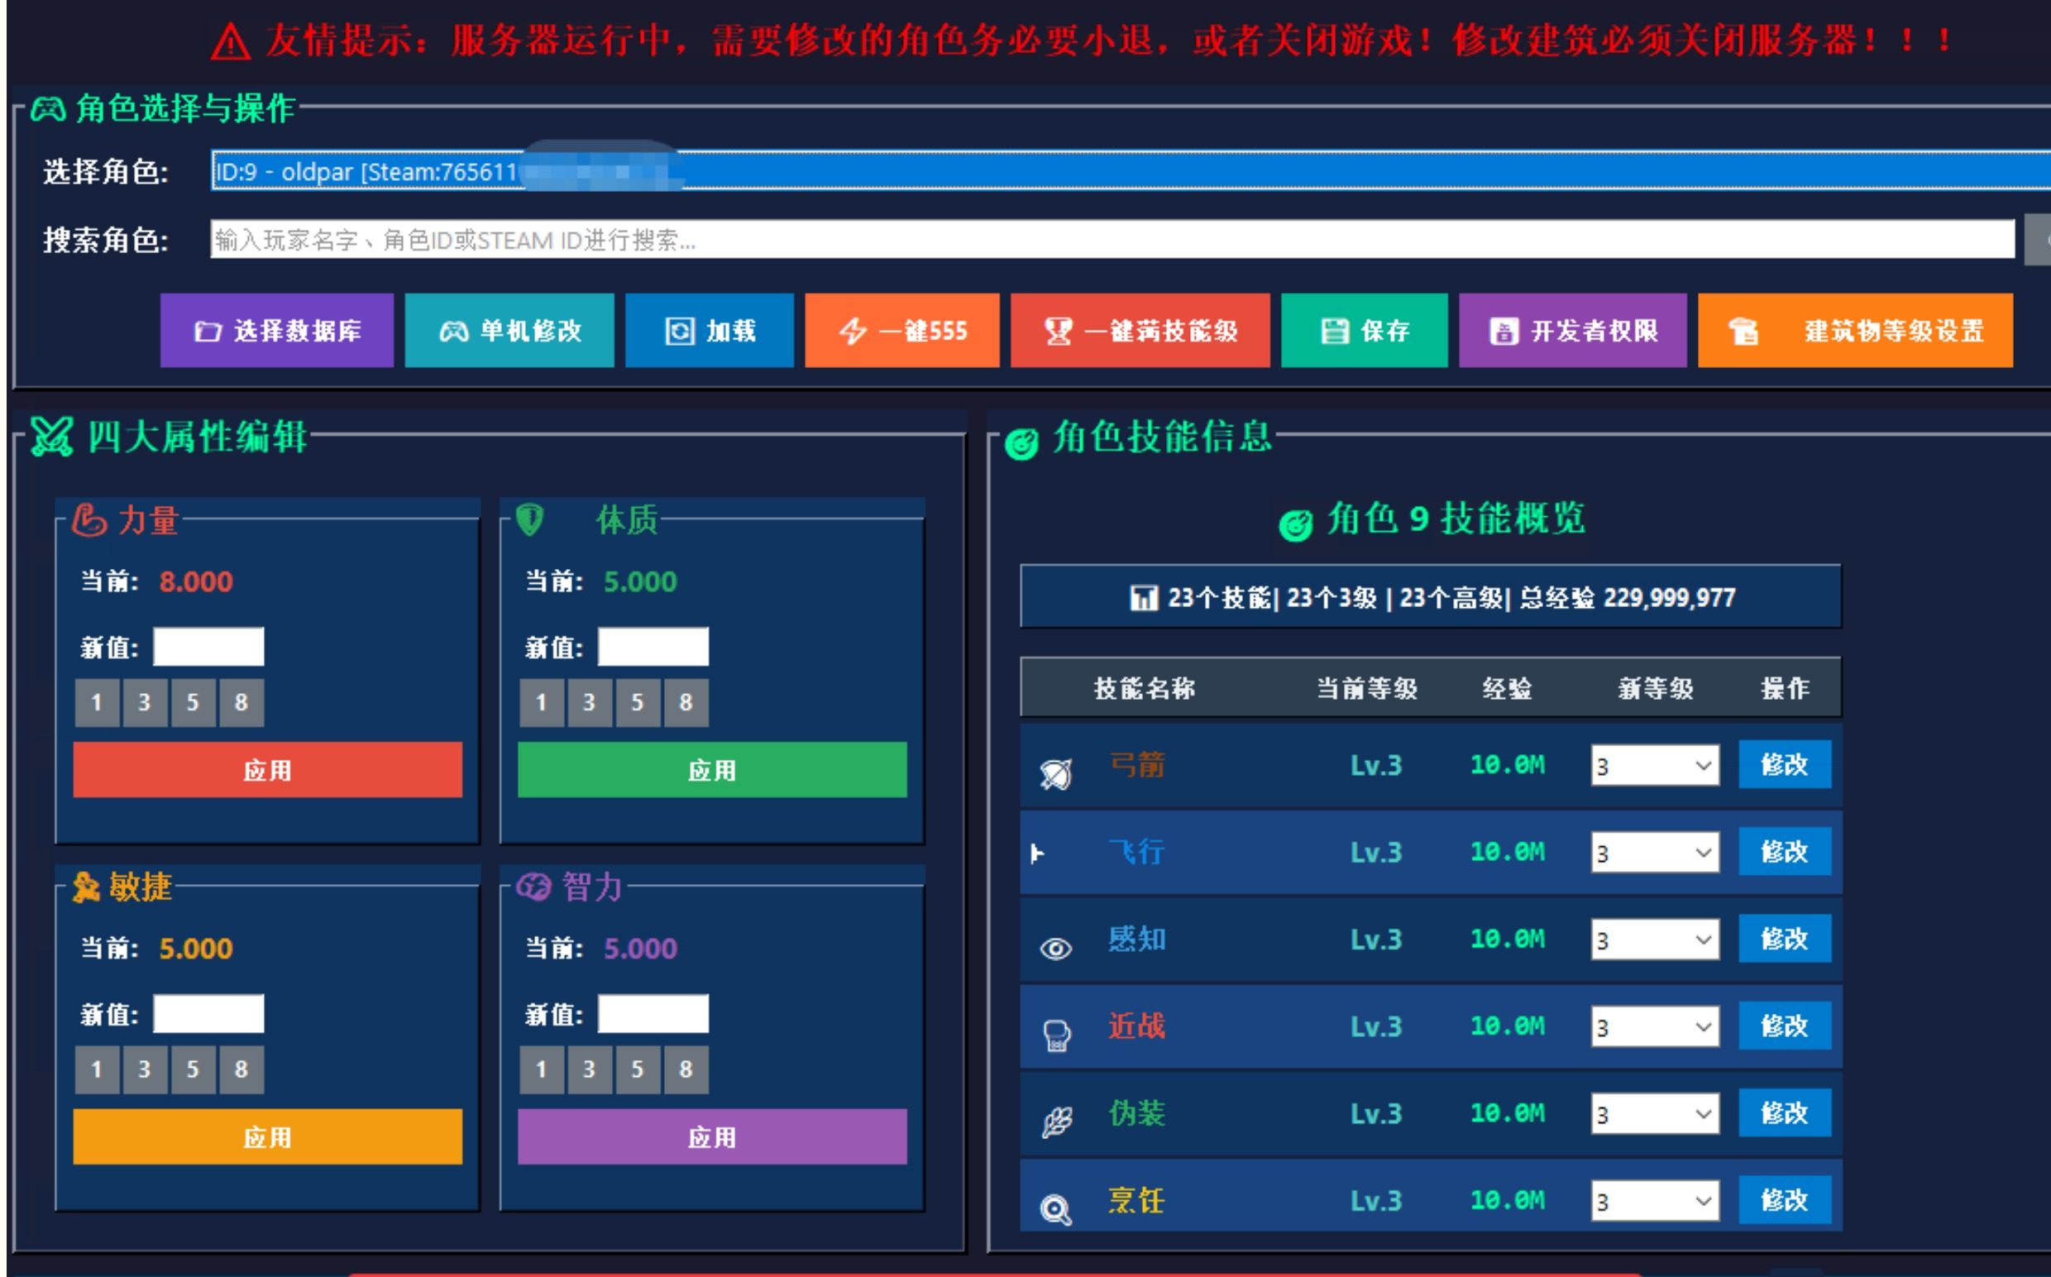Expand 弓箭 new level dropdown

(x=1654, y=765)
